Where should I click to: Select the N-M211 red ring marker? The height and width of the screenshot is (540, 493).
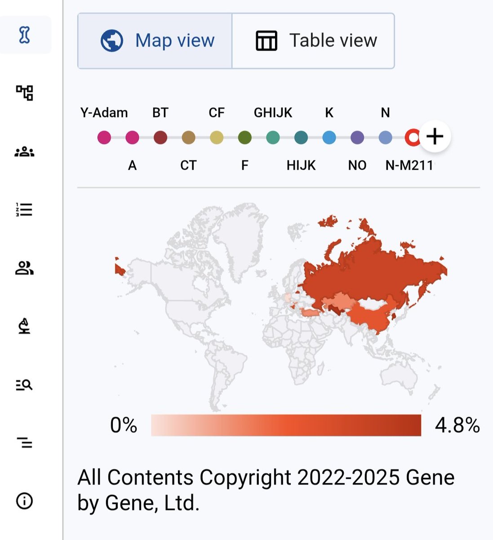coord(413,138)
